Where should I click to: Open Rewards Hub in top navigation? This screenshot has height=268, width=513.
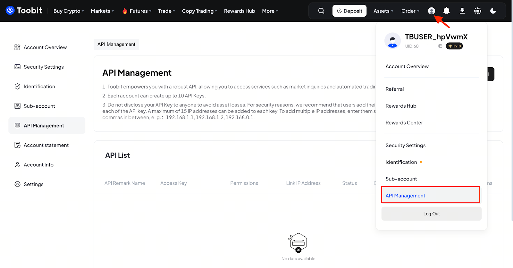pos(240,11)
